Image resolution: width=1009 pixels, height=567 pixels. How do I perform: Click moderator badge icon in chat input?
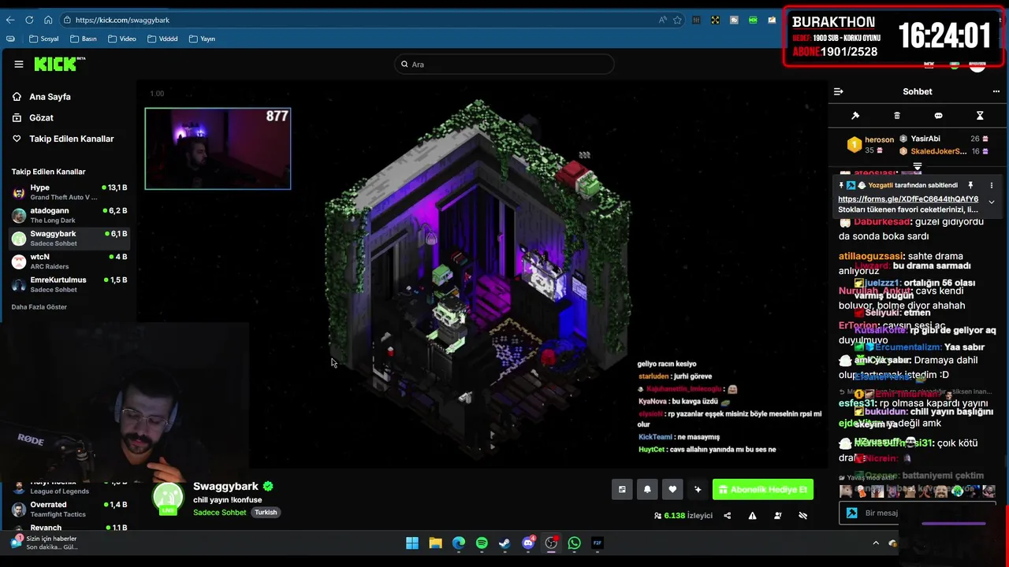coord(852,513)
